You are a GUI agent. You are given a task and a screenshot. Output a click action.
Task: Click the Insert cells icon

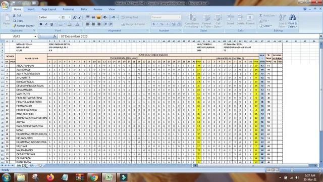(x=231, y=17)
